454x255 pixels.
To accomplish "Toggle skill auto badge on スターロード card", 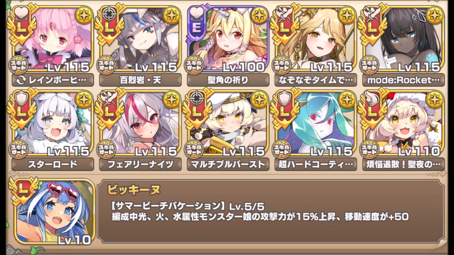I will coord(19,149).
